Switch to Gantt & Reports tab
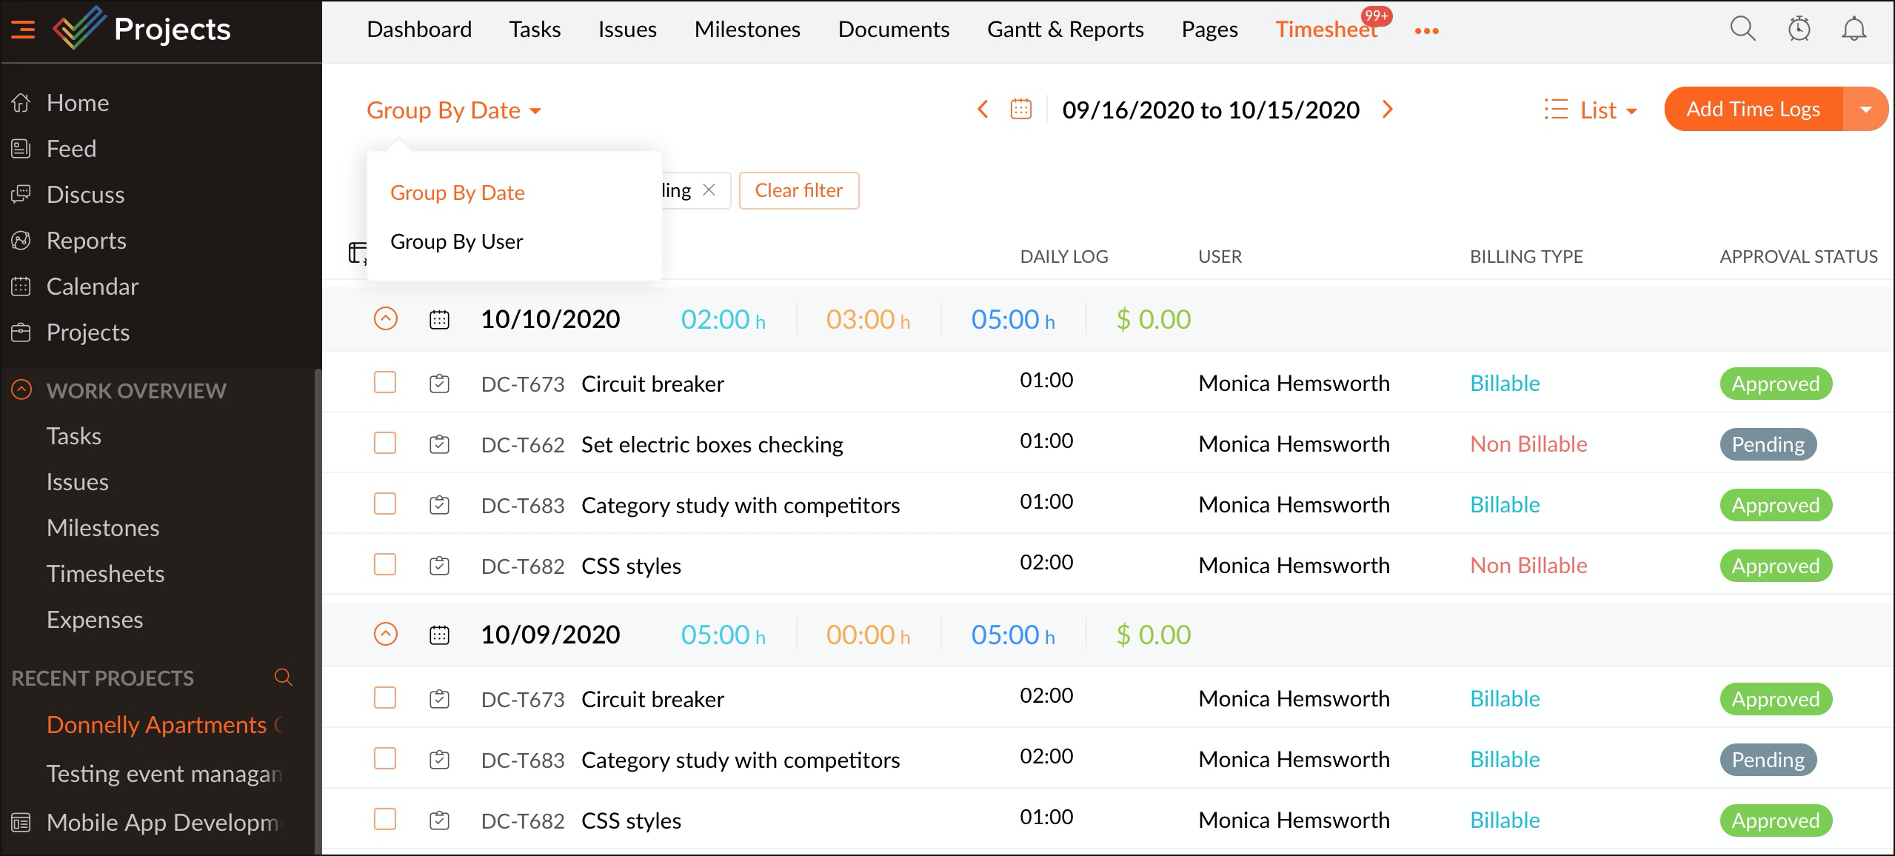This screenshot has width=1895, height=856. (1065, 30)
